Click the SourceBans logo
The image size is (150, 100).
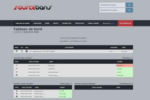[x=32, y=7]
